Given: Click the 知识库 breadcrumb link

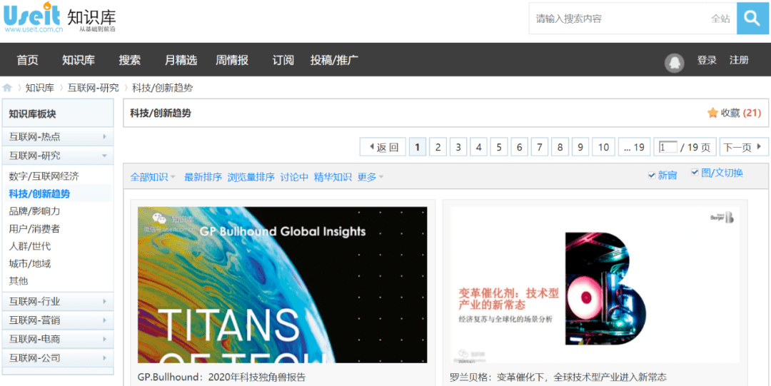Looking at the screenshot, I should point(40,88).
